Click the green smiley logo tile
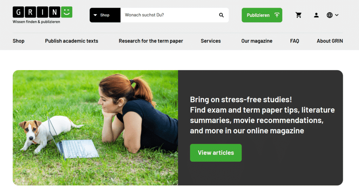Image resolution: width=359 pixels, height=191 pixels. [x=66, y=12]
